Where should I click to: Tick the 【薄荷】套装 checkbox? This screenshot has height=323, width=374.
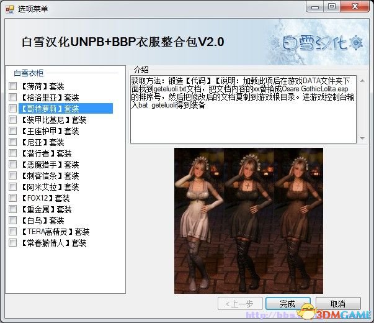[12, 86]
